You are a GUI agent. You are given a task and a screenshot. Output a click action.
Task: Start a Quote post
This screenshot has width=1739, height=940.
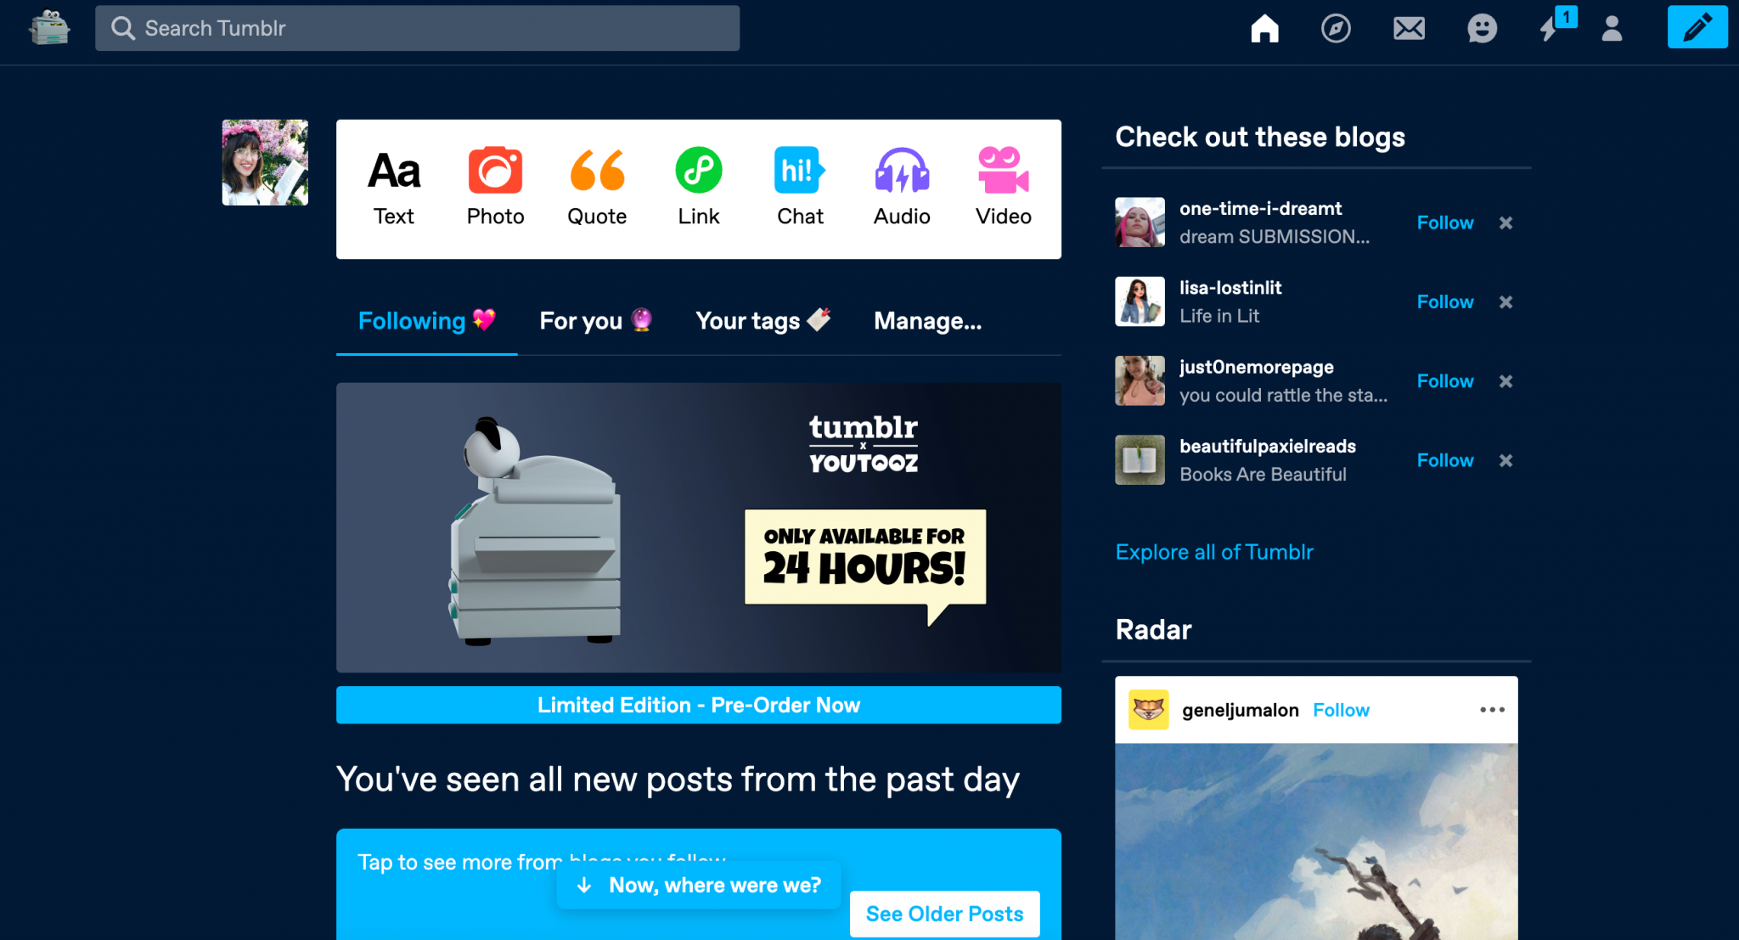click(596, 185)
